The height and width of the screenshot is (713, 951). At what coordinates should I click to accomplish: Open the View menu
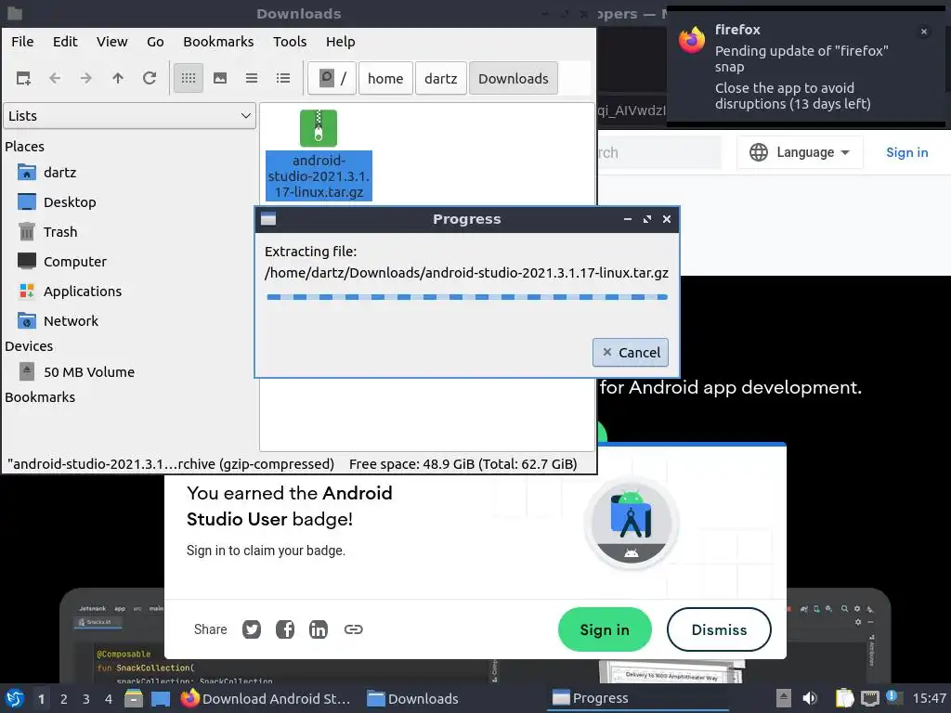click(112, 42)
